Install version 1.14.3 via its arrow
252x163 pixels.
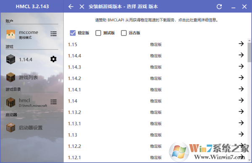[241, 66]
